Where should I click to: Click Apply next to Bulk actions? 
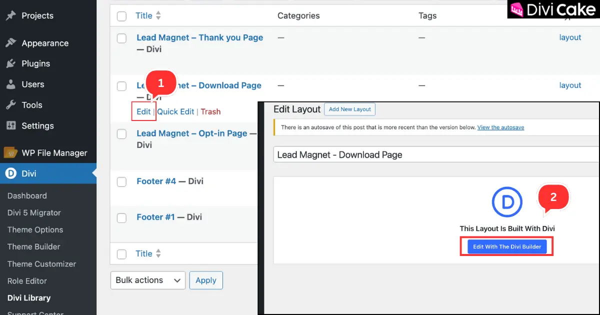coord(206,280)
